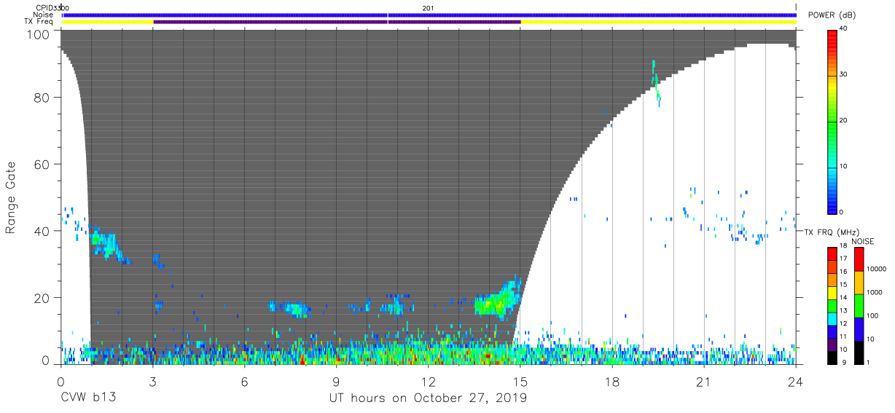Screen dimensions: 895x413
Task: Click the purple TX Freq strip segment
Action: click(x=337, y=22)
